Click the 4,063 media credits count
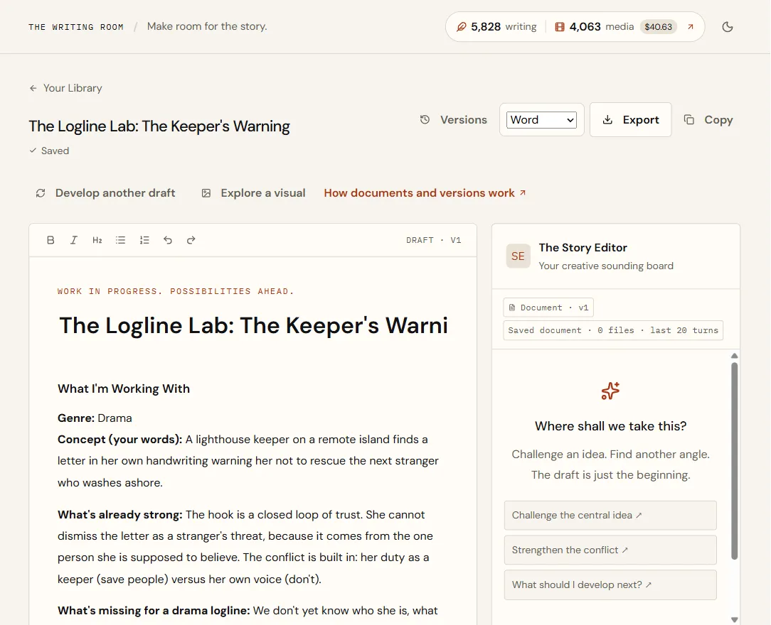The height and width of the screenshot is (625, 771). tap(585, 26)
